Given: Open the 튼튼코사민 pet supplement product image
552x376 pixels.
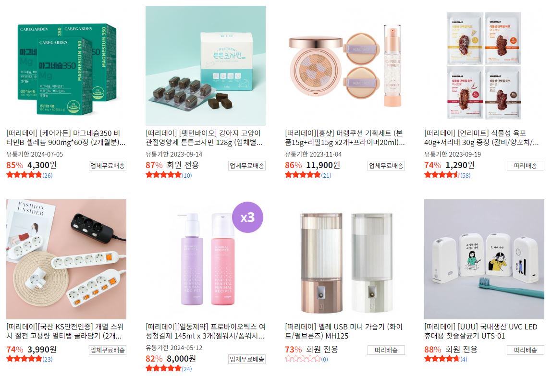Looking at the screenshot, I should click(206, 66).
